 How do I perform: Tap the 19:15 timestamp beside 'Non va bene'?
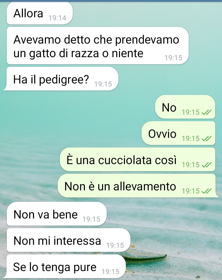tap(92, 219)
